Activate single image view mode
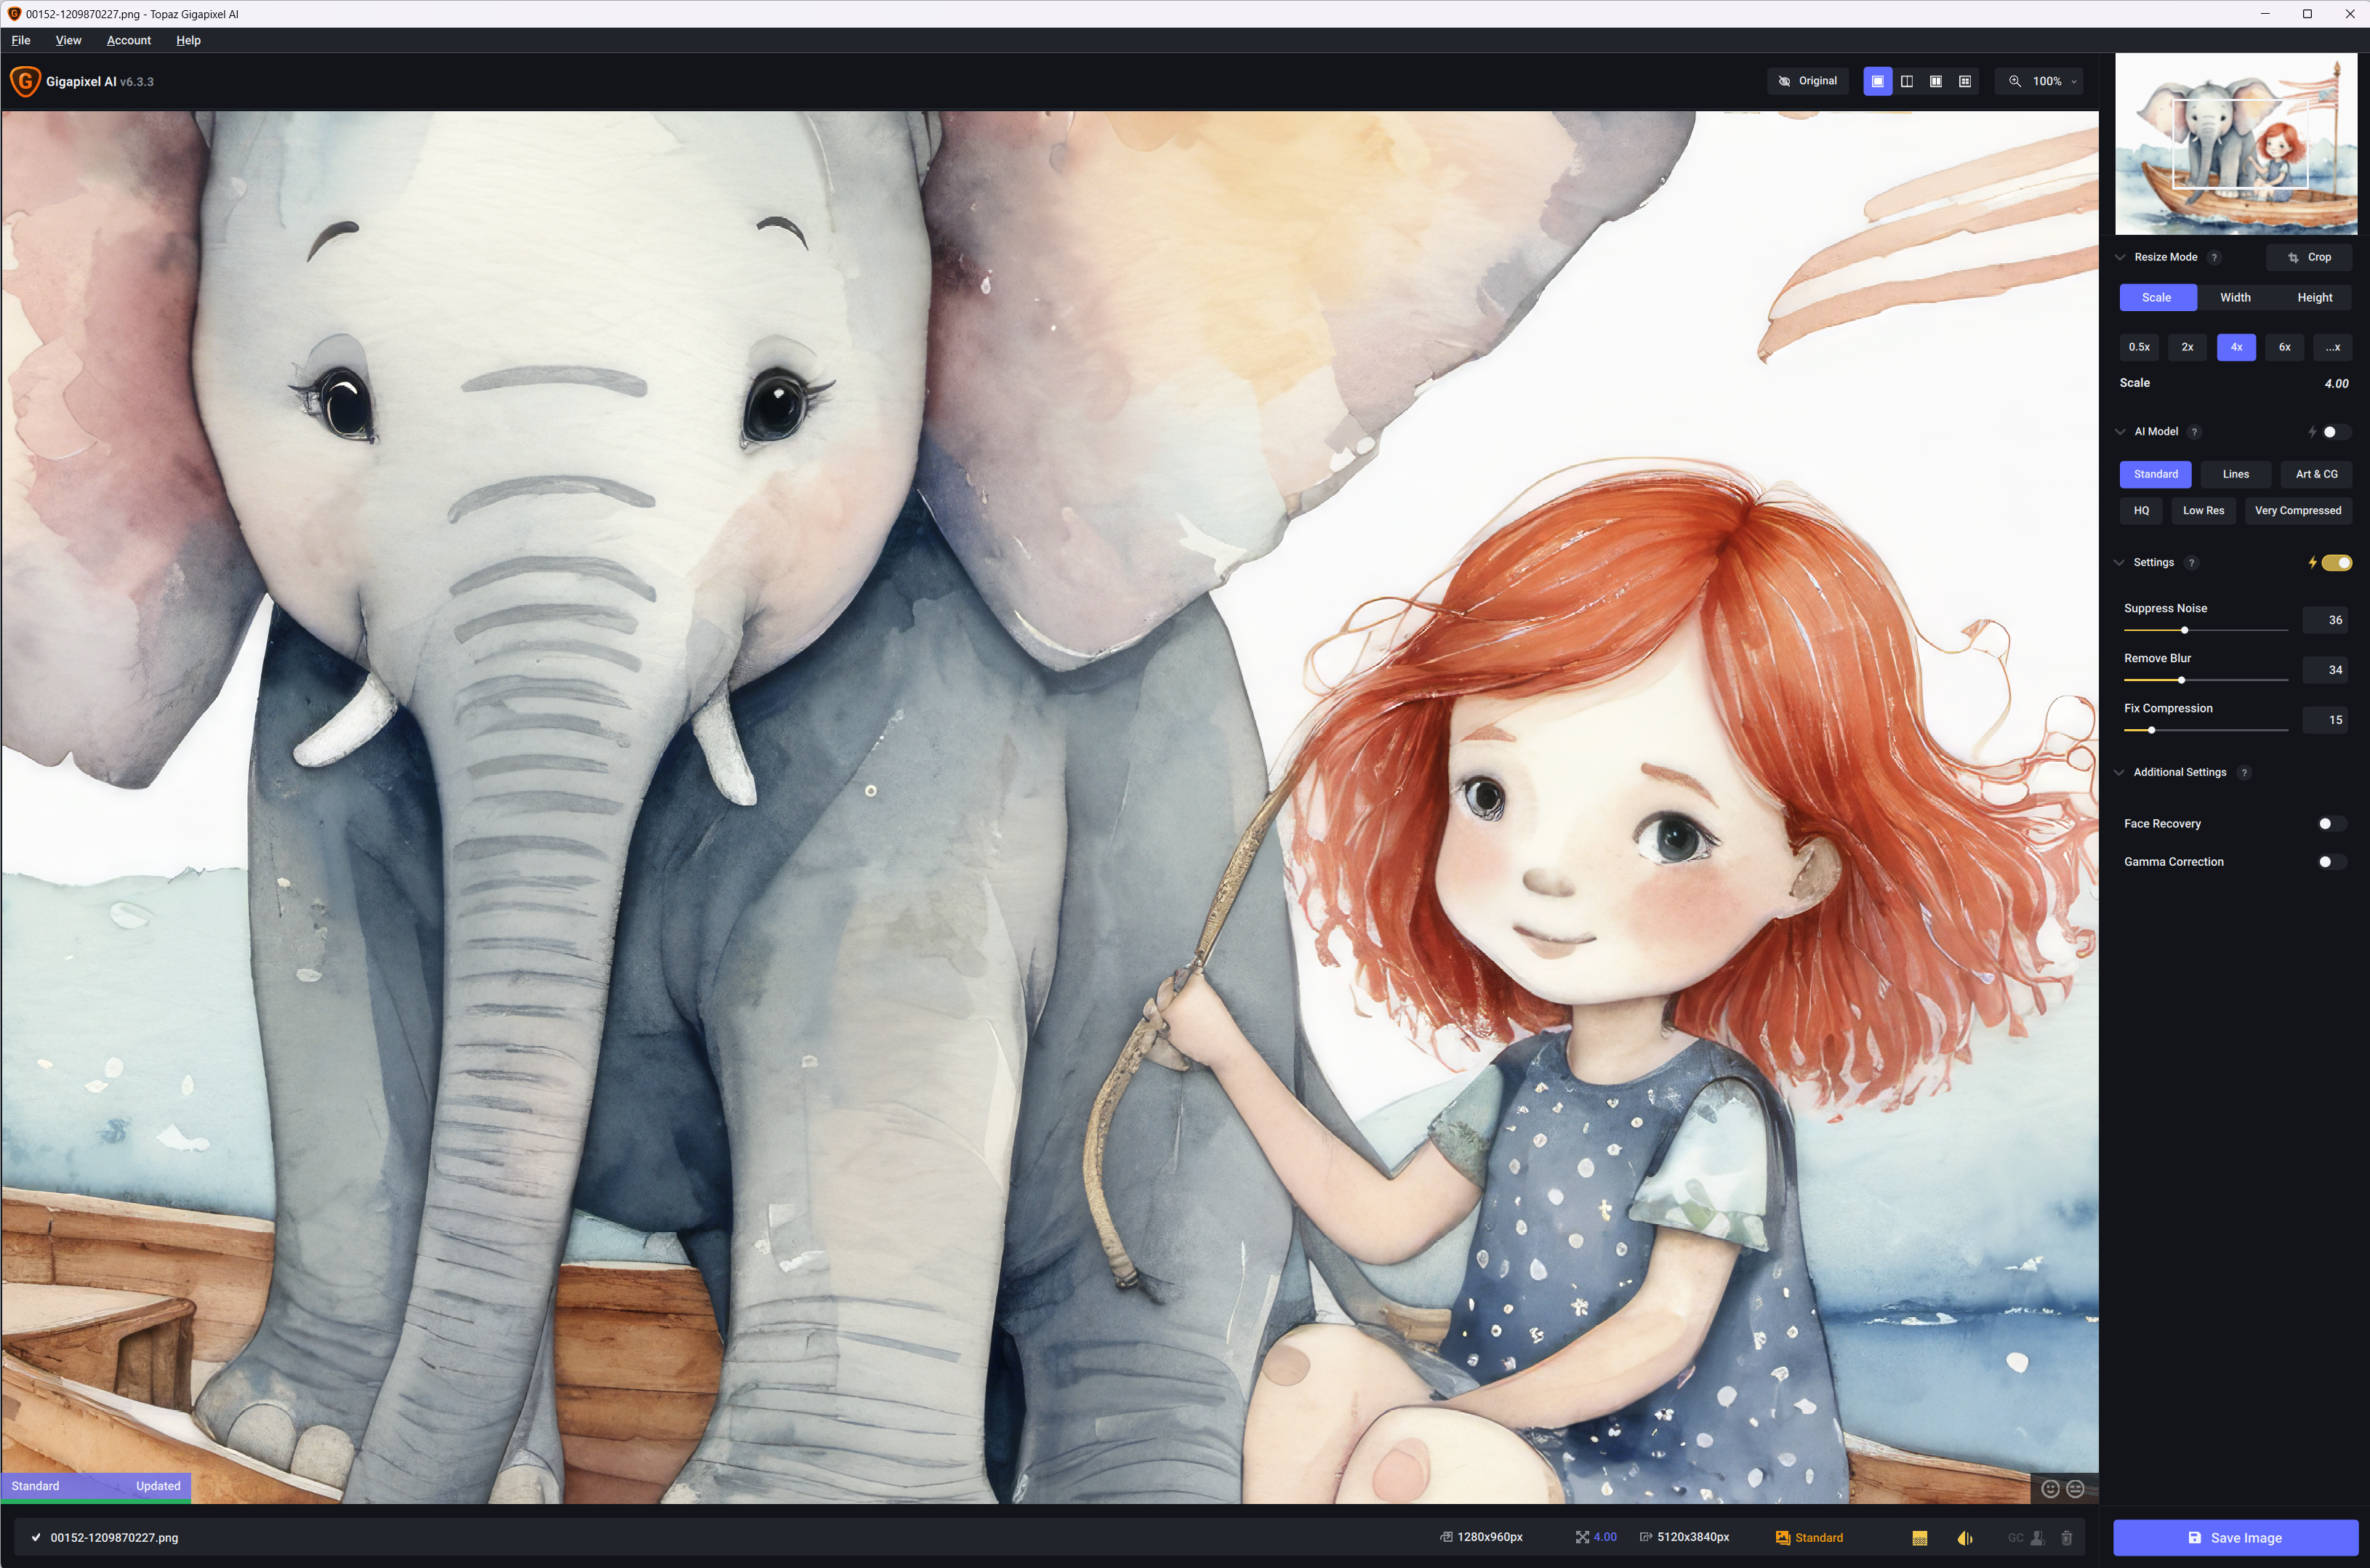This screenshot has height=1568, width=2370. pyautogui.click(x=1877, y=81)
